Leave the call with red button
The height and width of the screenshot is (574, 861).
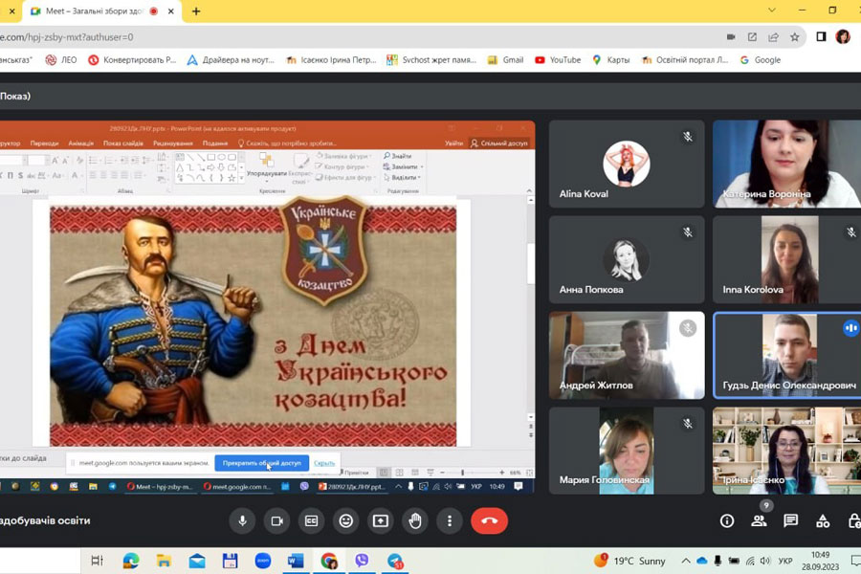(489, 520)
